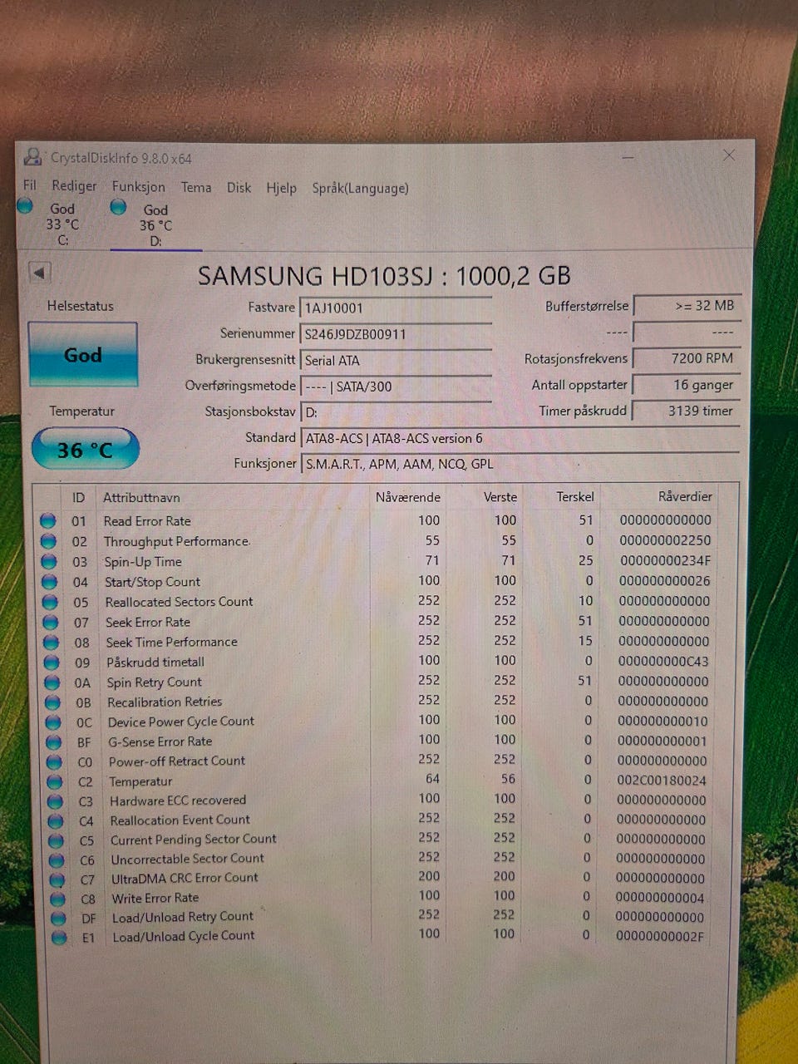Click status dot for Load/Unload Cycle Count

click(x=58, y=938)
